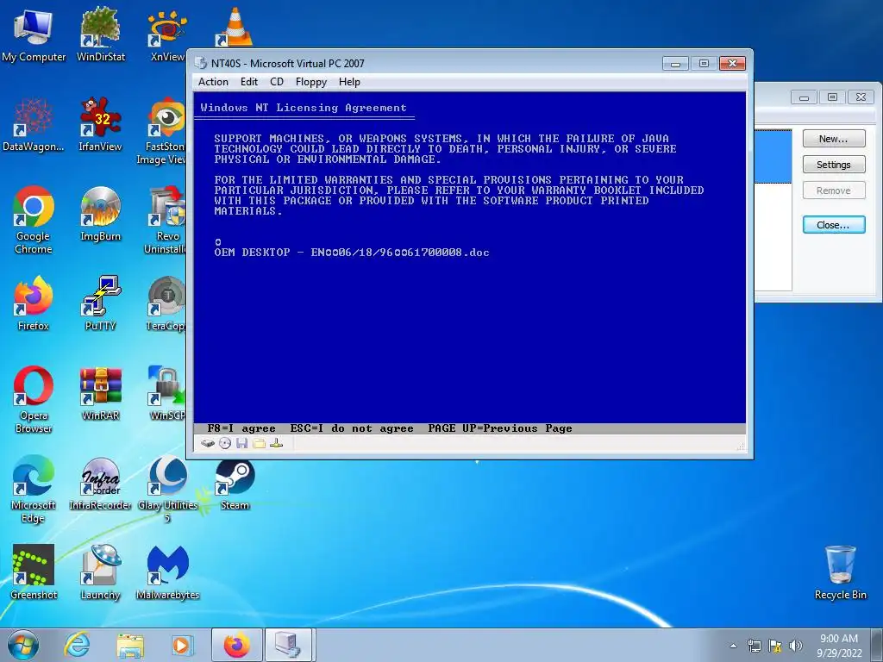The height and width of the screenshot is (662, 883).
Task: Click the Virtual PC taskbar button
Action: pyautogui.click(x=289, y=645)
